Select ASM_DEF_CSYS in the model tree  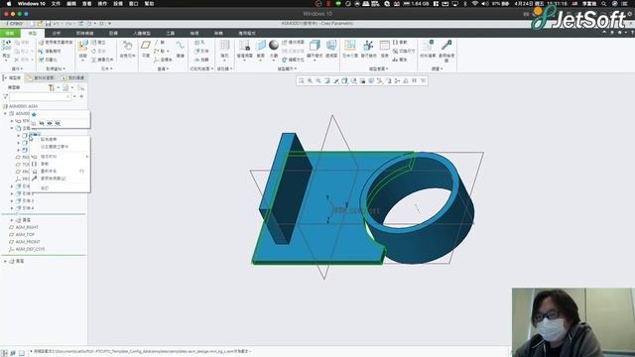[x=30, y=249]
